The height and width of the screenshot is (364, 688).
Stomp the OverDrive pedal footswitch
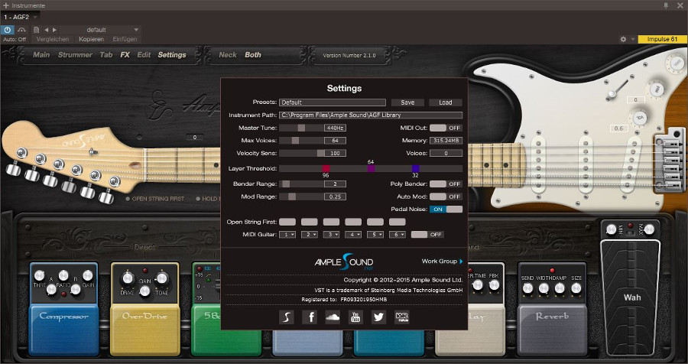[144, 330]
